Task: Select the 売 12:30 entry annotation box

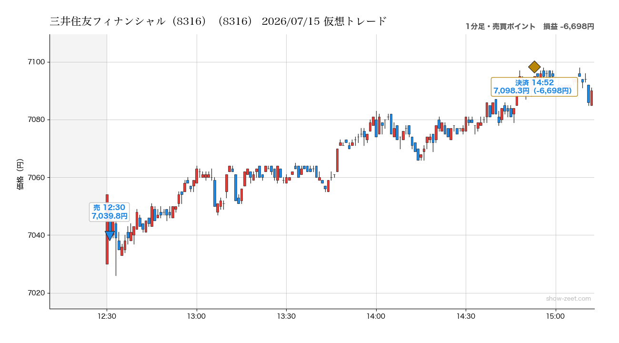Action: coord(110,212)
